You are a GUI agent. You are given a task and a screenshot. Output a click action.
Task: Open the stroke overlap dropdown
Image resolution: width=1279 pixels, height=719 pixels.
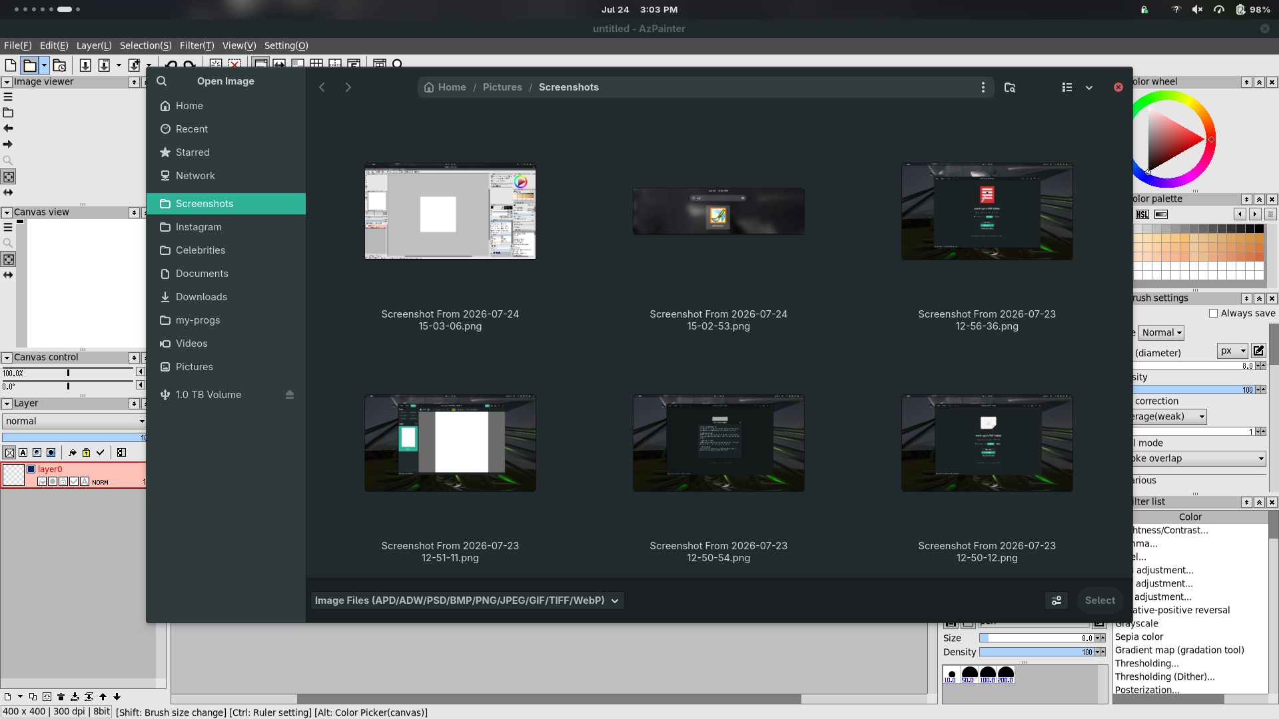(x=1198, y=459)
